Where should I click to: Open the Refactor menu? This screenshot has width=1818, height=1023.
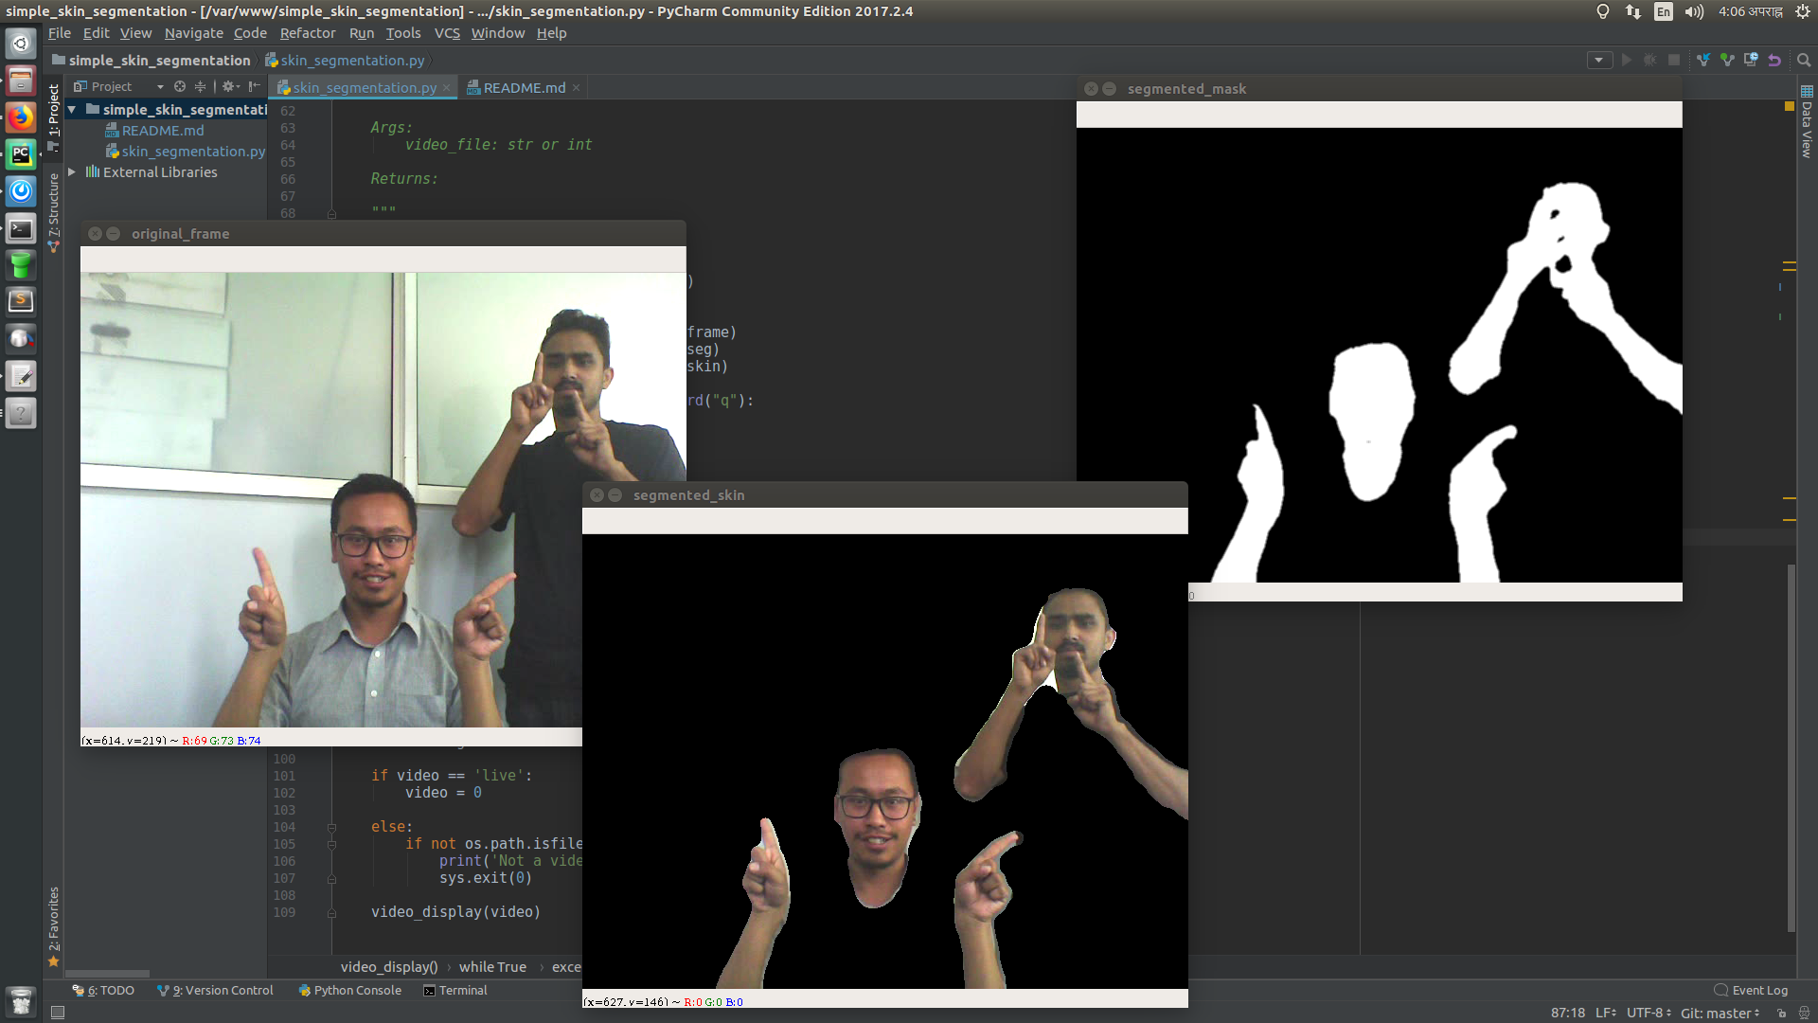click(307, 33)
